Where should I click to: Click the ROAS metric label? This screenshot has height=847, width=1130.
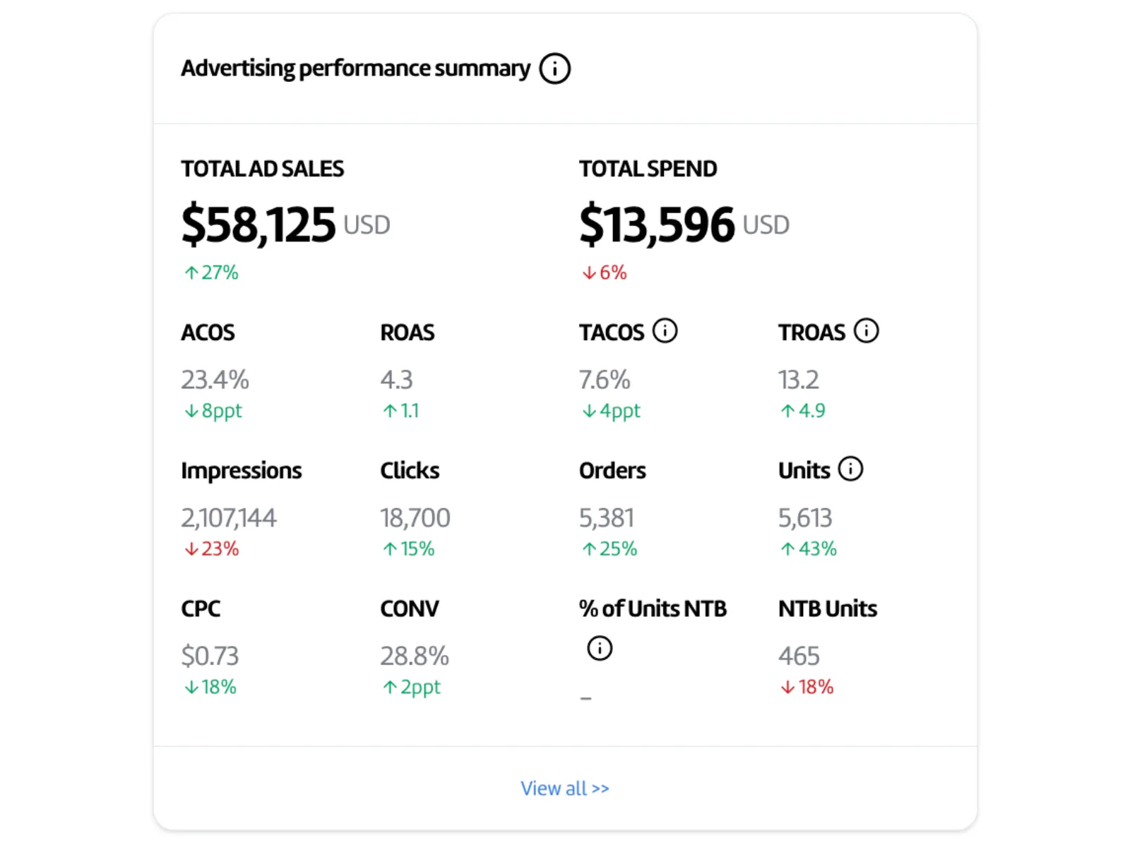(x=408, y=332)
